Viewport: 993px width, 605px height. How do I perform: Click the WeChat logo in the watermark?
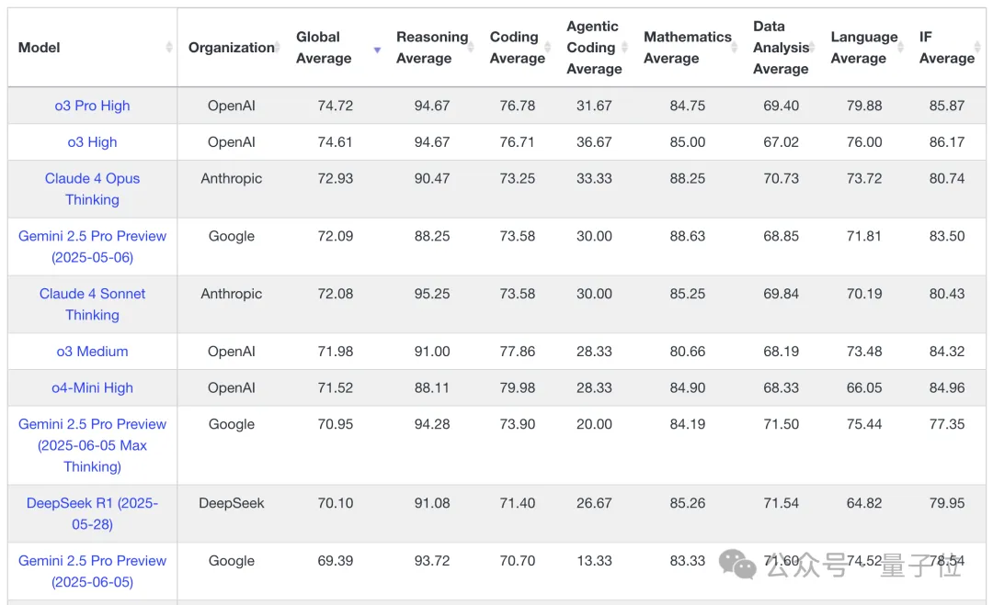tap(737, 565)
